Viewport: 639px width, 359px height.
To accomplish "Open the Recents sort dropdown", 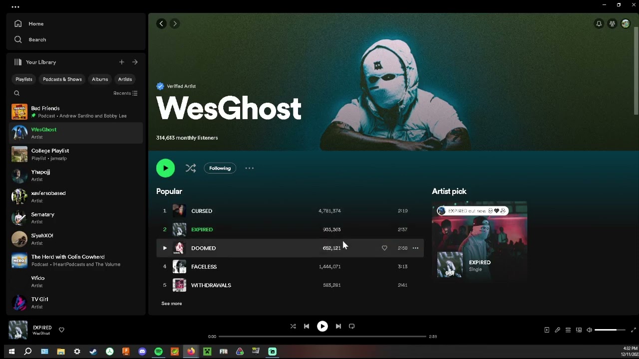I will pyautogui.click(x=125, y=93).
